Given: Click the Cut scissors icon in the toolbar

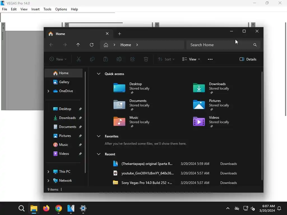Looking at the screenshot, I should pos(78,59).
